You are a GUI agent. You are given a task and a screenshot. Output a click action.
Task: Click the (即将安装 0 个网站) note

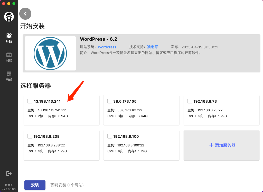click(x=67, y=185)
